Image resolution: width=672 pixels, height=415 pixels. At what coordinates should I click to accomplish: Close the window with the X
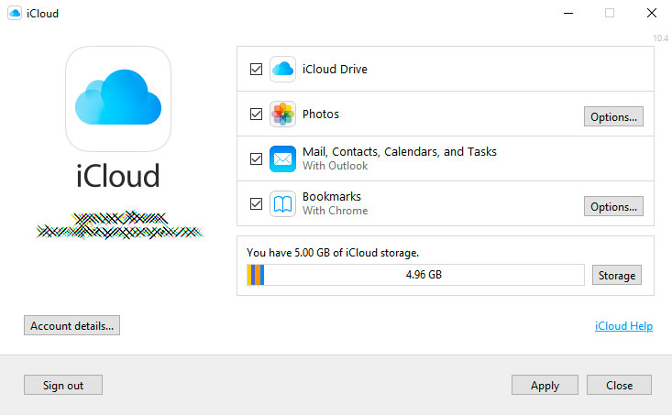tap(652, 13)
